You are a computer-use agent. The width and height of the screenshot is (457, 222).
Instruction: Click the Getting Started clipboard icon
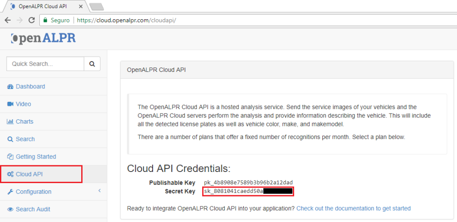tap(10, 157)
